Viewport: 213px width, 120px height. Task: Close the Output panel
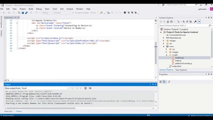(156, 84)
